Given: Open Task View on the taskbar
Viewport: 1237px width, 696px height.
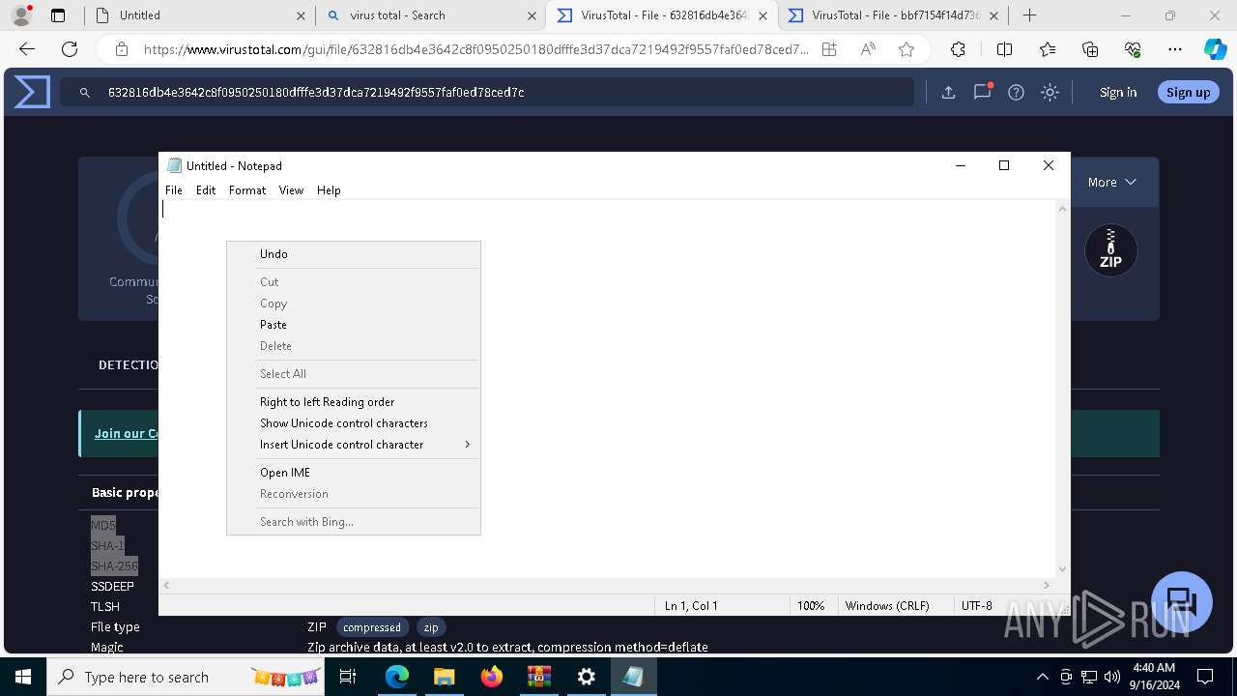Looking at the screenshot, I should 348,677.
